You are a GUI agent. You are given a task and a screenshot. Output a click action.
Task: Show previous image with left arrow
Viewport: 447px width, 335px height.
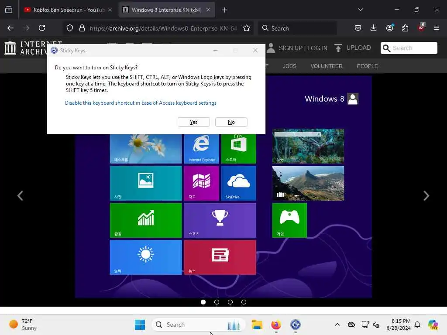[x=20, y=196]
